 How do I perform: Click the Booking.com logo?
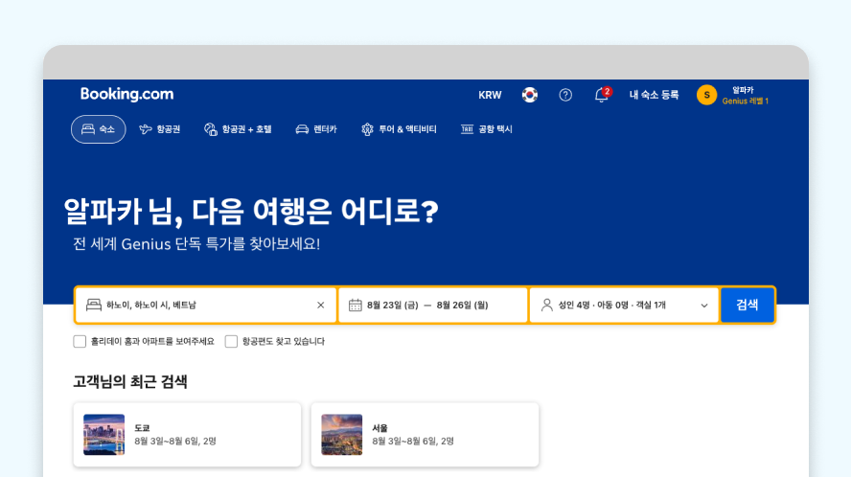[127, 95]
